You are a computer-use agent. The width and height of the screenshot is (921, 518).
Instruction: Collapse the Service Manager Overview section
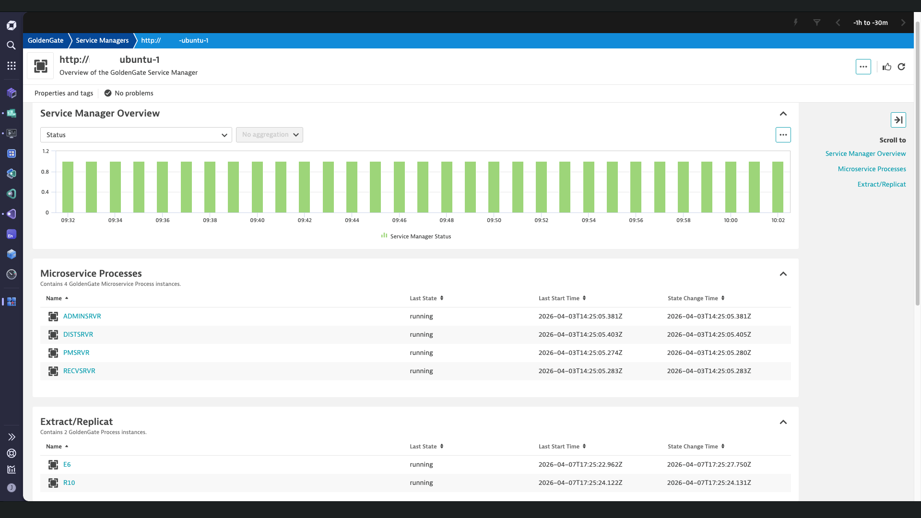click(783, 114)
